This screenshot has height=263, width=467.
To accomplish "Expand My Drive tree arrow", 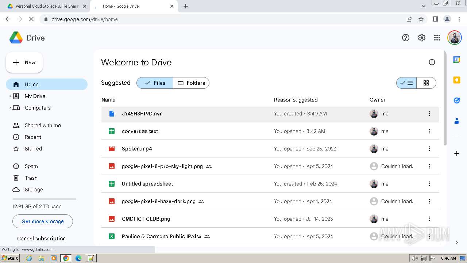I will pyautogui.click(x=10, y=96).
